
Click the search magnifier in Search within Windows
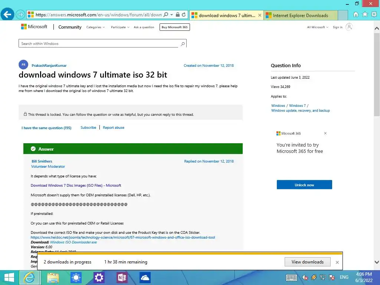click(183, 44)
